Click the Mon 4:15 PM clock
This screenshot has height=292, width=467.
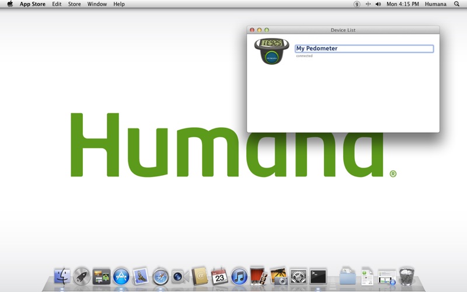point(403,4)
